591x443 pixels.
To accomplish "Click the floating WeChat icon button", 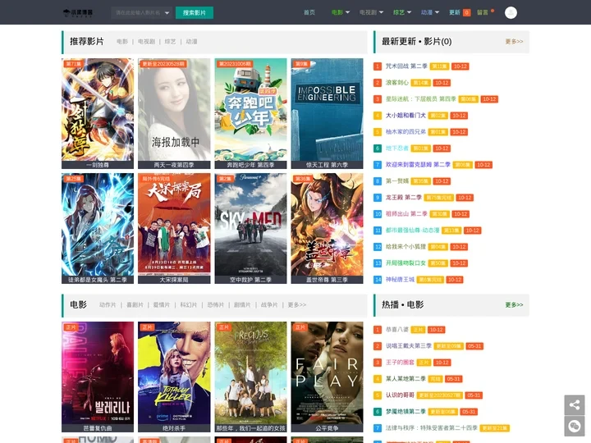I will pyautogui.click(x=575, y=426).
